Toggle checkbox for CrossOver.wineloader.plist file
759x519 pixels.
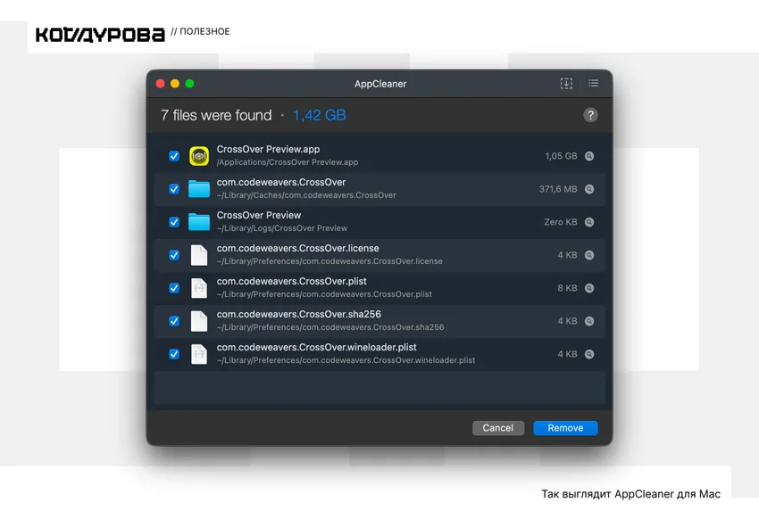click(x=174, y=354)
